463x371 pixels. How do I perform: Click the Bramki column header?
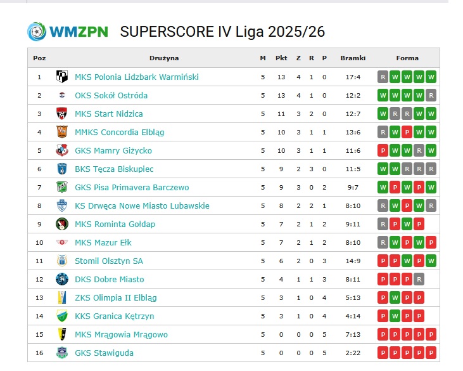click(x=353, y=58)
